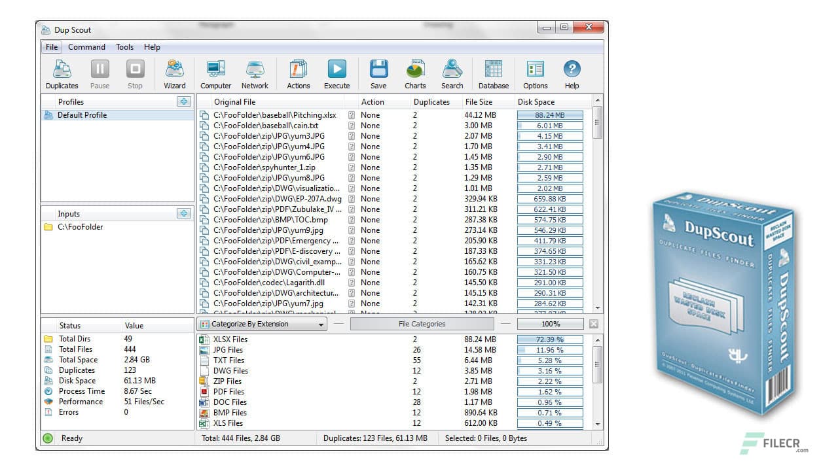Viewport: 838px width, 471px height.
Task: Click the Help toolbar icon
Action: pyautogui.click(x=572, y=74)
